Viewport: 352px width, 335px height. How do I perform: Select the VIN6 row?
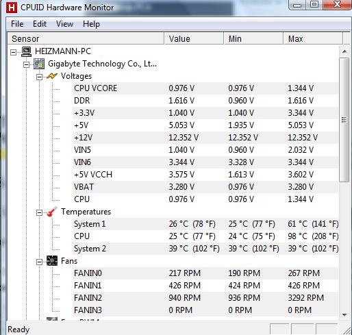point(205,162)
